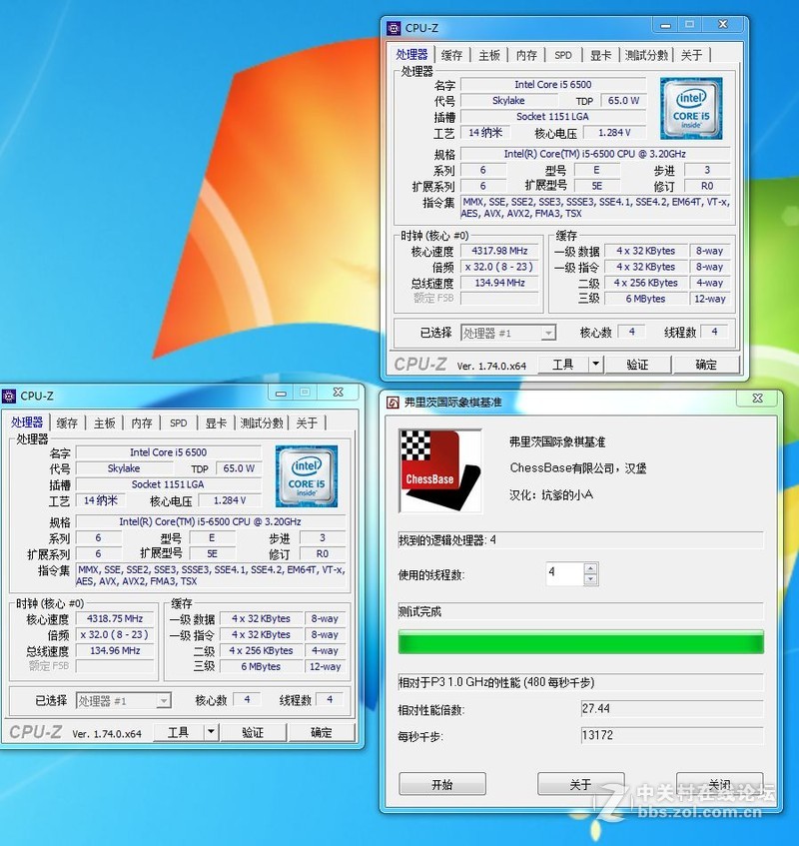Open 关于 tab in lower-left CPU-Z
Viewport: 799px width, 846px height.
(x=307, y=423)
